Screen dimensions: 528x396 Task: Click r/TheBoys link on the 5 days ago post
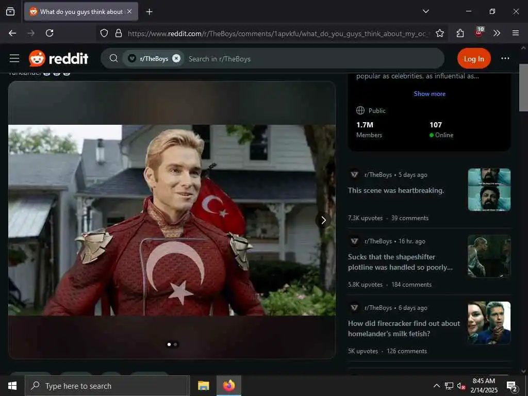click(x=378, y=174)
